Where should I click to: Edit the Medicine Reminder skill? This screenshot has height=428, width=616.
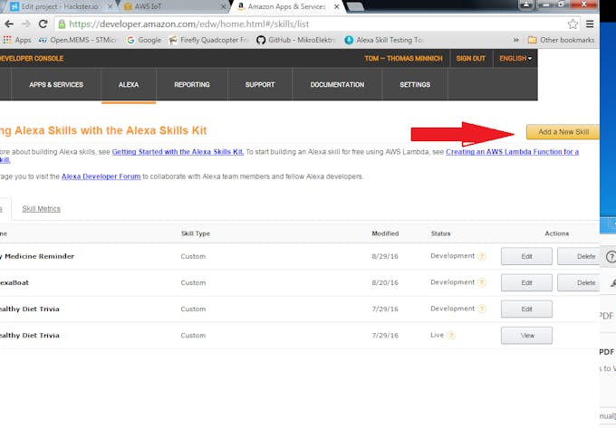526,256
